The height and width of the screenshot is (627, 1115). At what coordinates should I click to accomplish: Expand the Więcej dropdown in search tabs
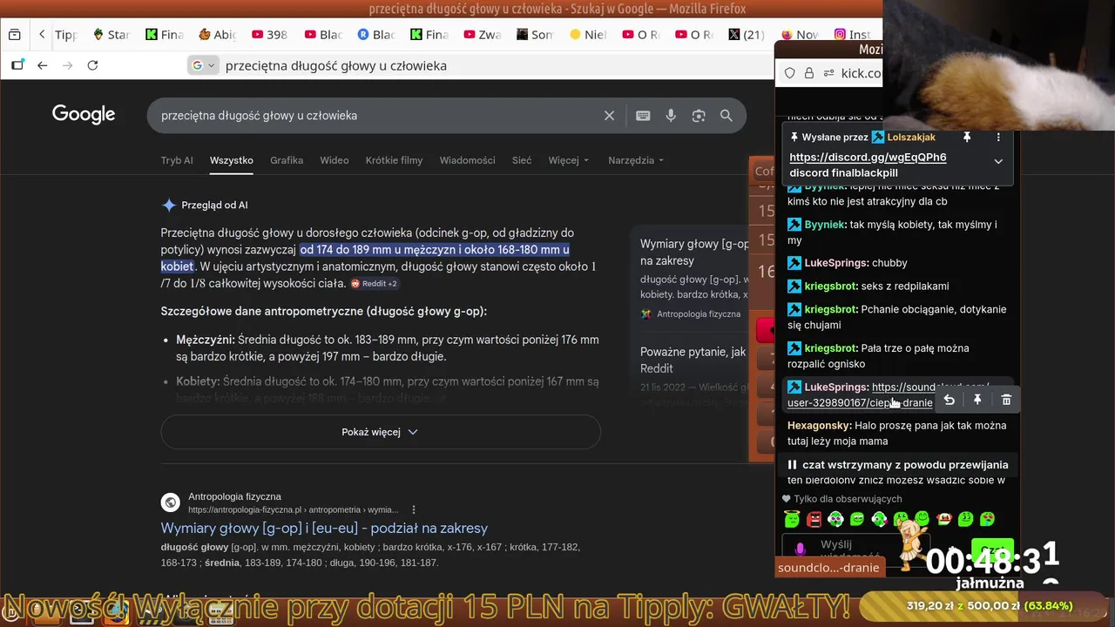569,160
